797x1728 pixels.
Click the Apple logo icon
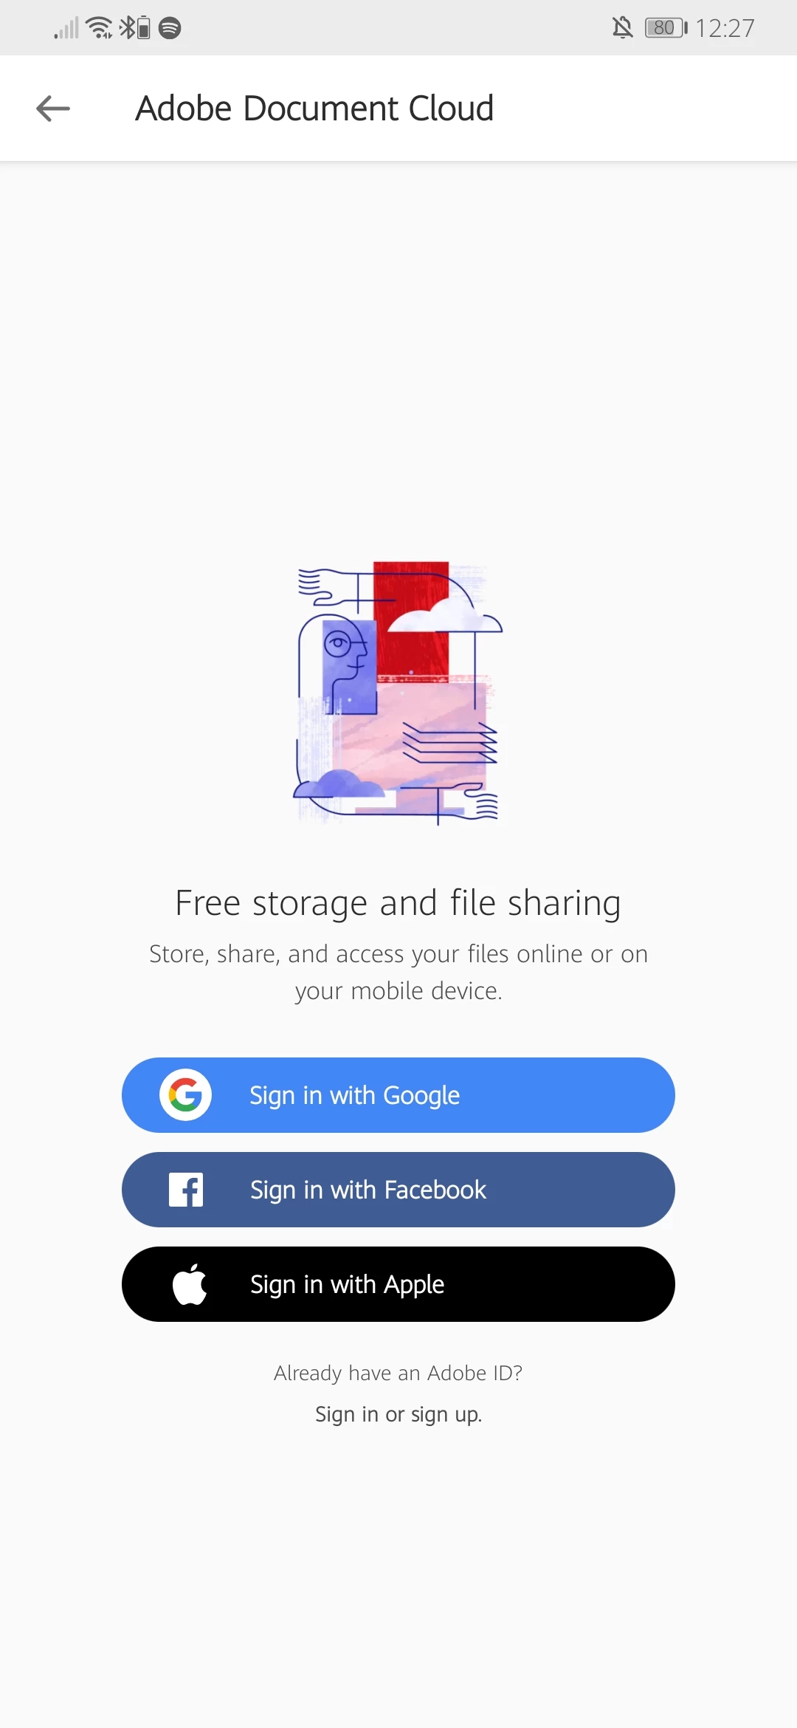[x=190, y=1284]
